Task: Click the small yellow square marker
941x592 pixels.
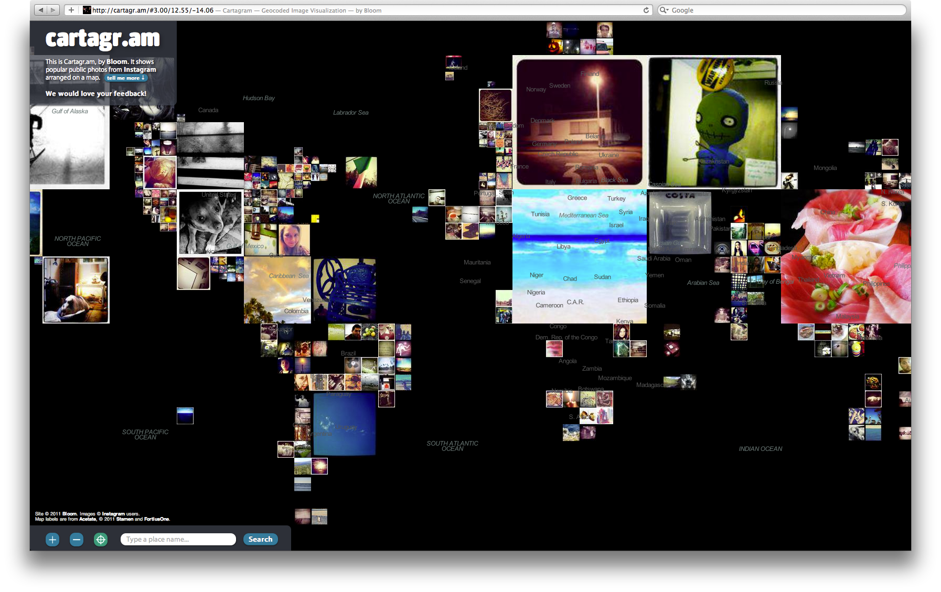Action: tap(315, 219)
